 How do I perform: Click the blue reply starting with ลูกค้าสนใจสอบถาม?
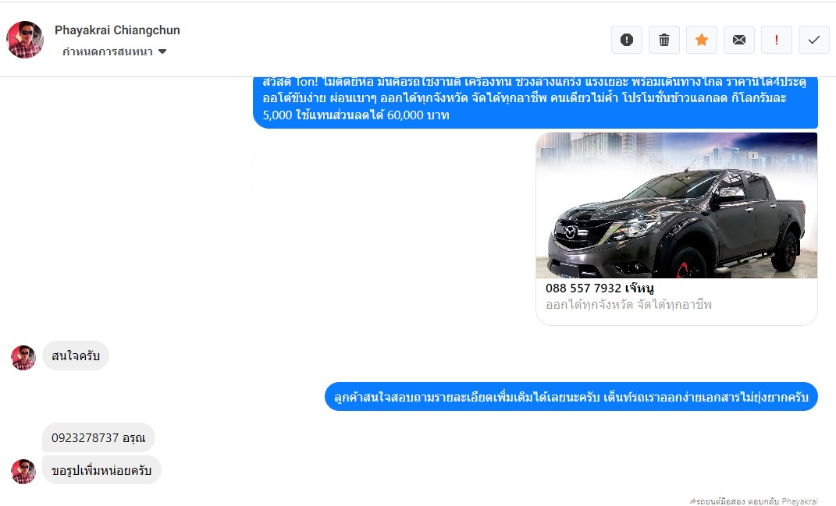pos(571,397)
